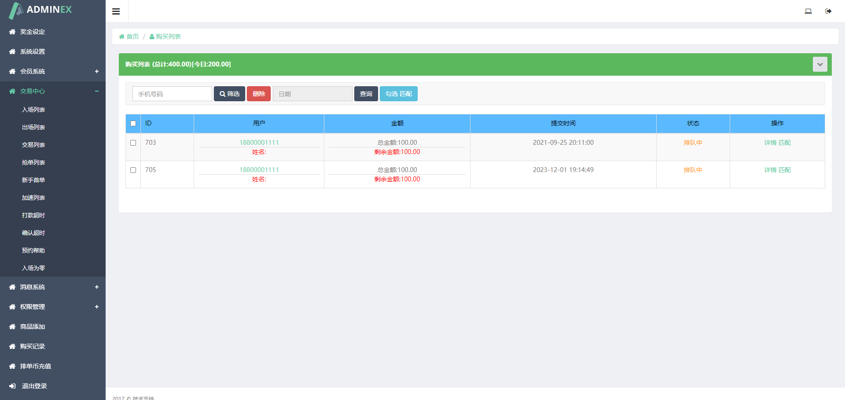Click the home icon beside 系统设置
845x400 pixels.
[x=12, y=51]
